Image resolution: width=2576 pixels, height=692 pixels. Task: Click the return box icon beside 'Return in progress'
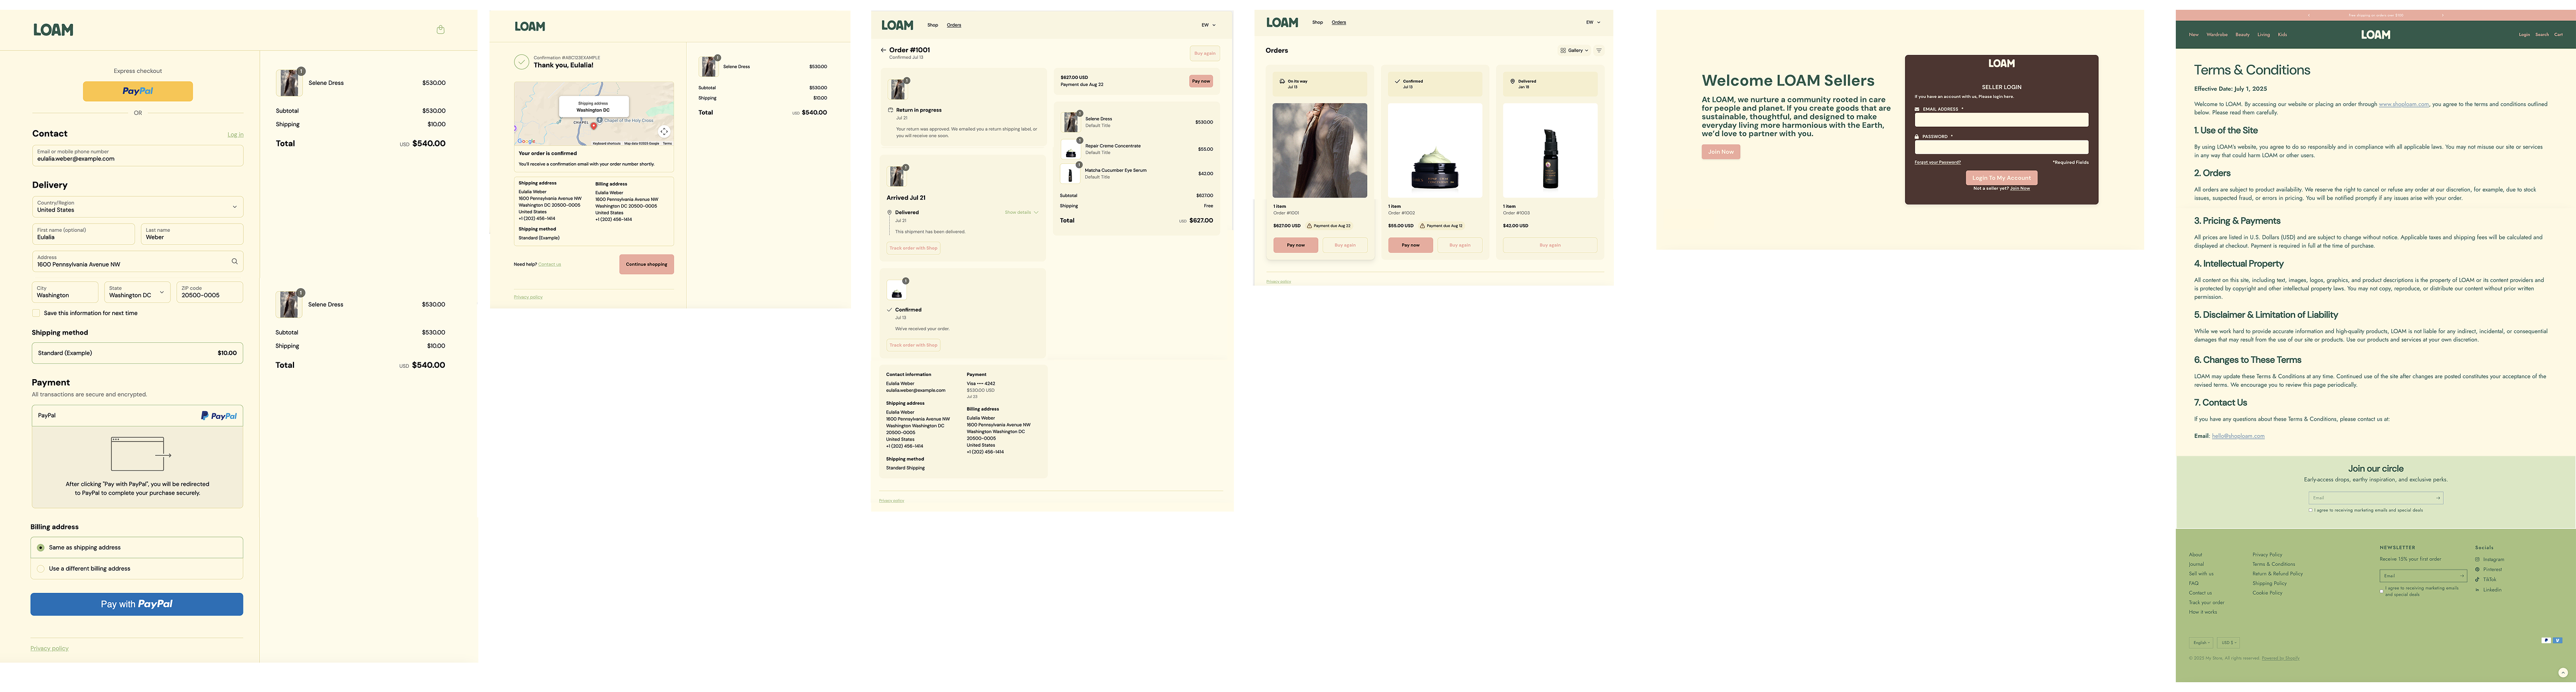click(x=890, y=110)
